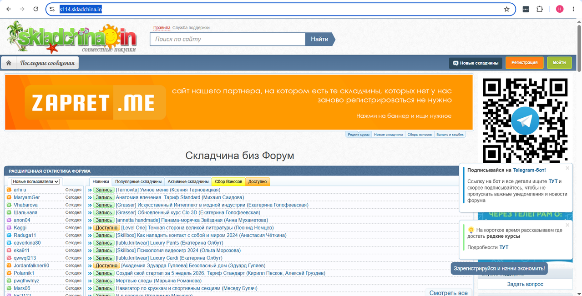
Task: Close the редкие курсы notice popup
Action: (567, 225)
